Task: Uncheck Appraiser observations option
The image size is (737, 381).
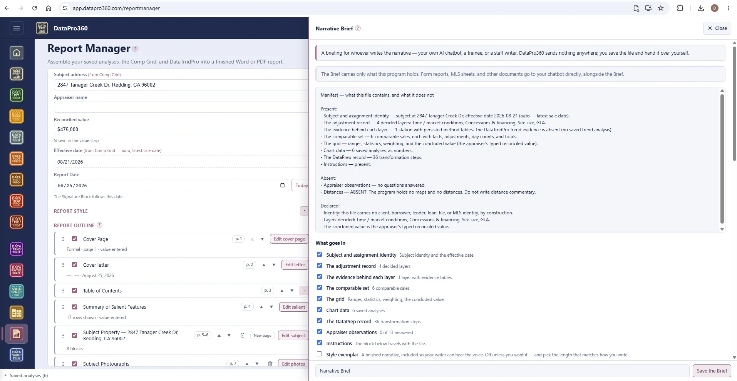Action: tap(319, 332)
